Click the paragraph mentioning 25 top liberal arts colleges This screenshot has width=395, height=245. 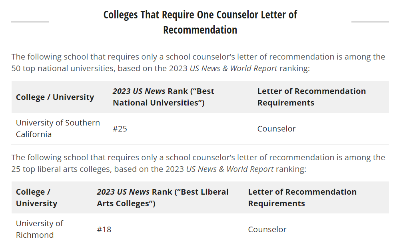198,163
